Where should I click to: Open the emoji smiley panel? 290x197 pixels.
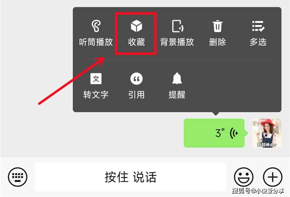[x=243, y=177]
